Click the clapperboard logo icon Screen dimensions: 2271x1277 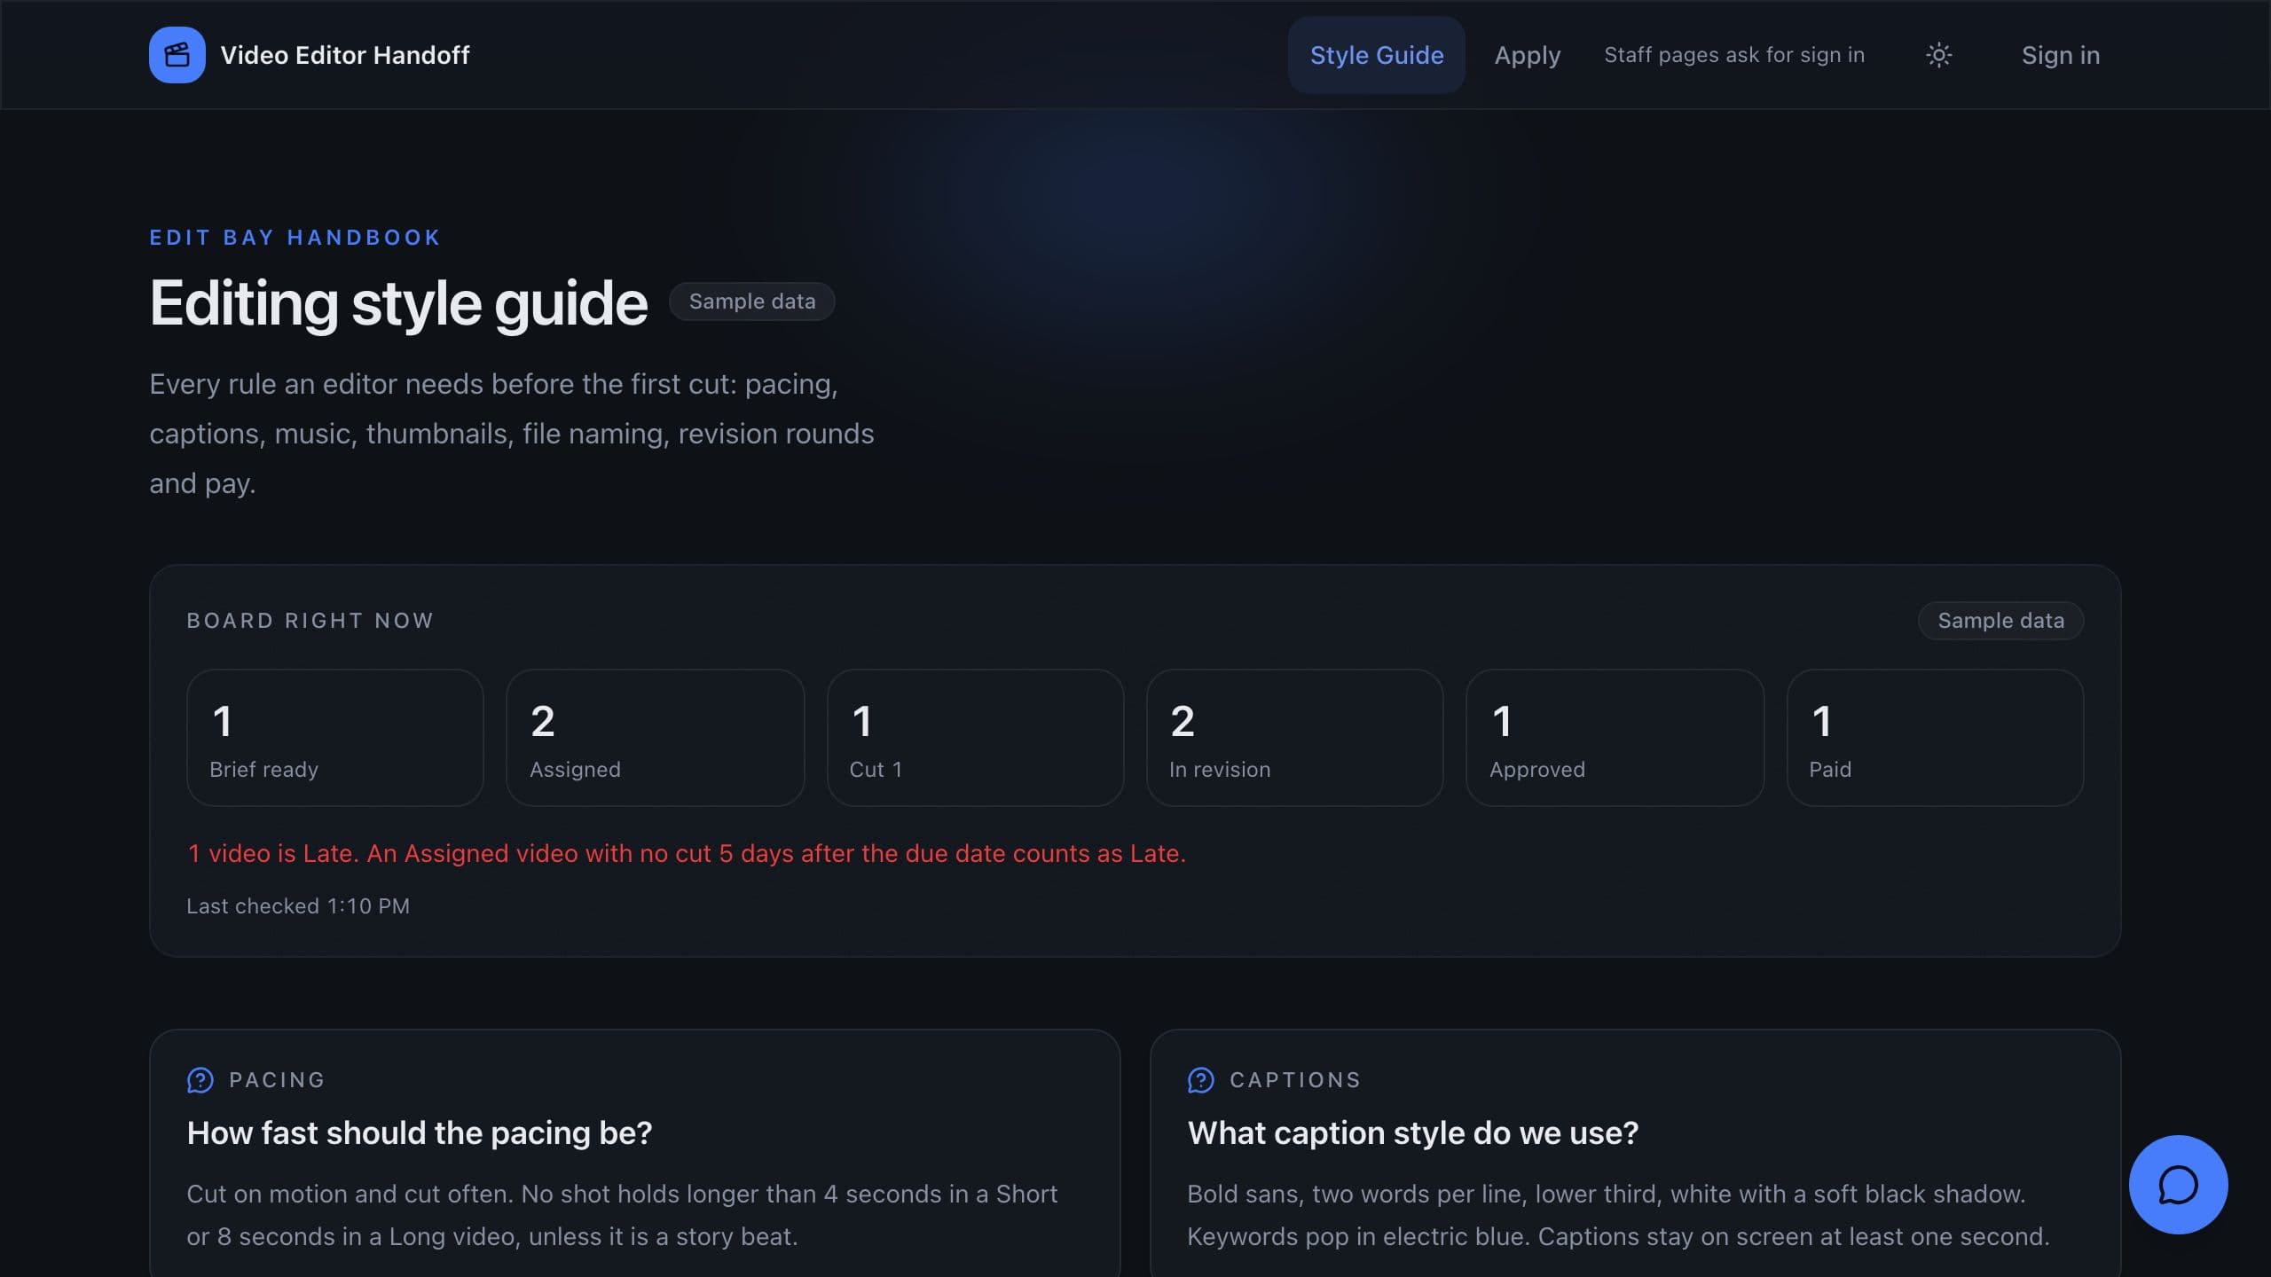[177, 55]
